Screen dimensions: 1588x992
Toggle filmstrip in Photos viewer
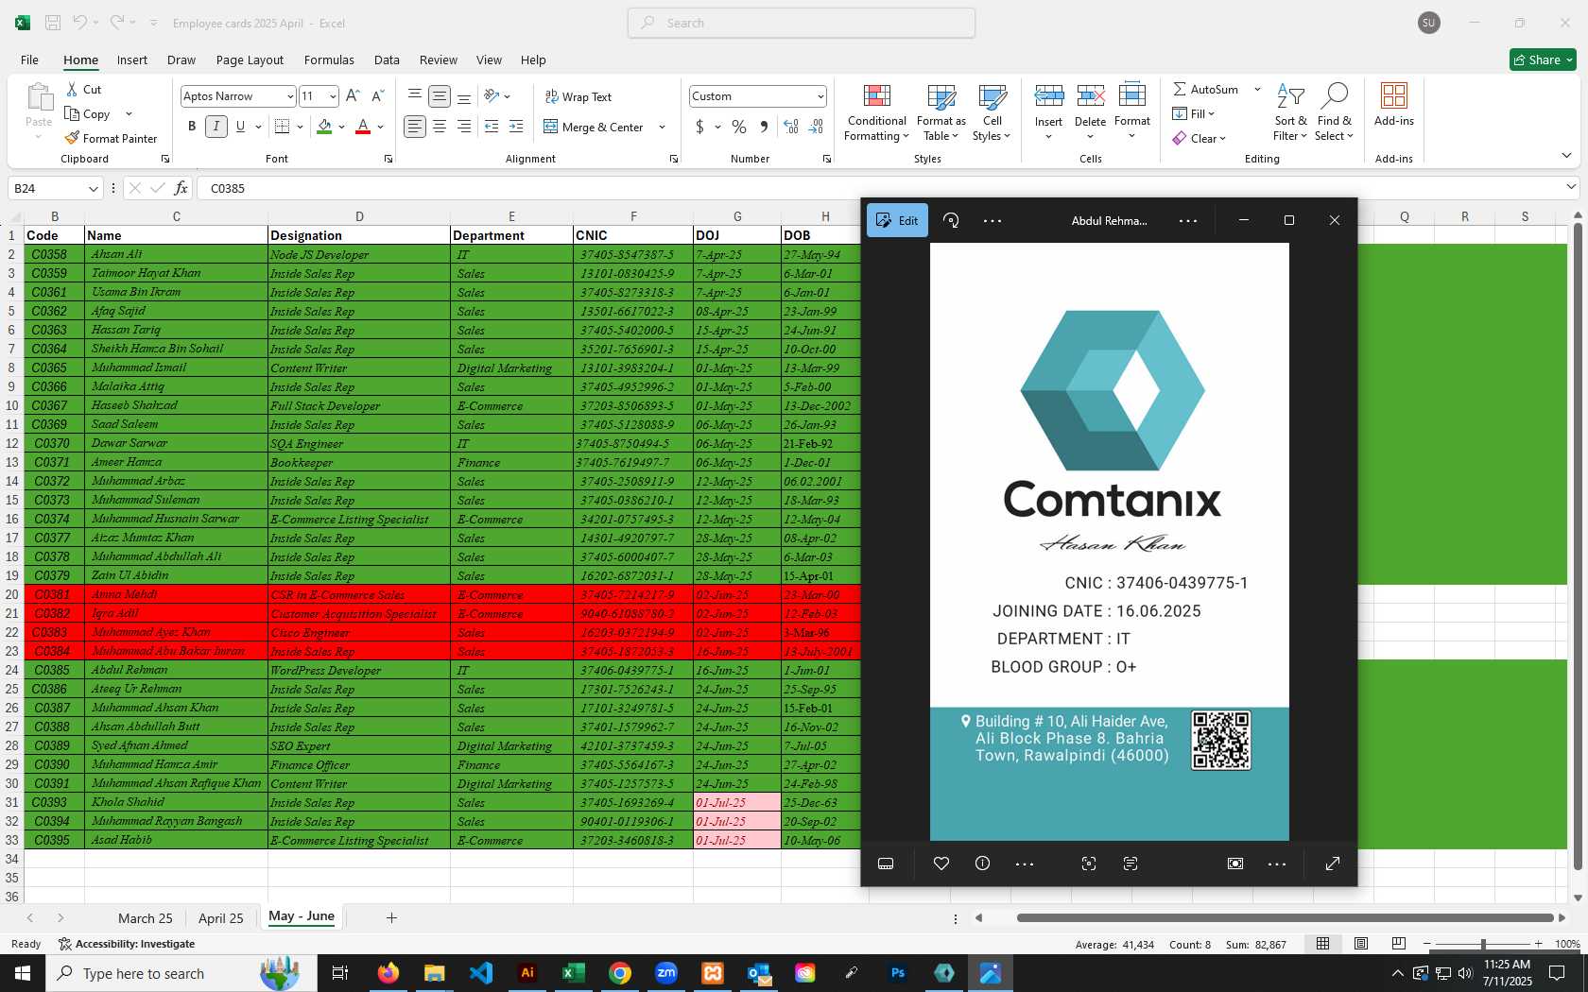[886, 864]
